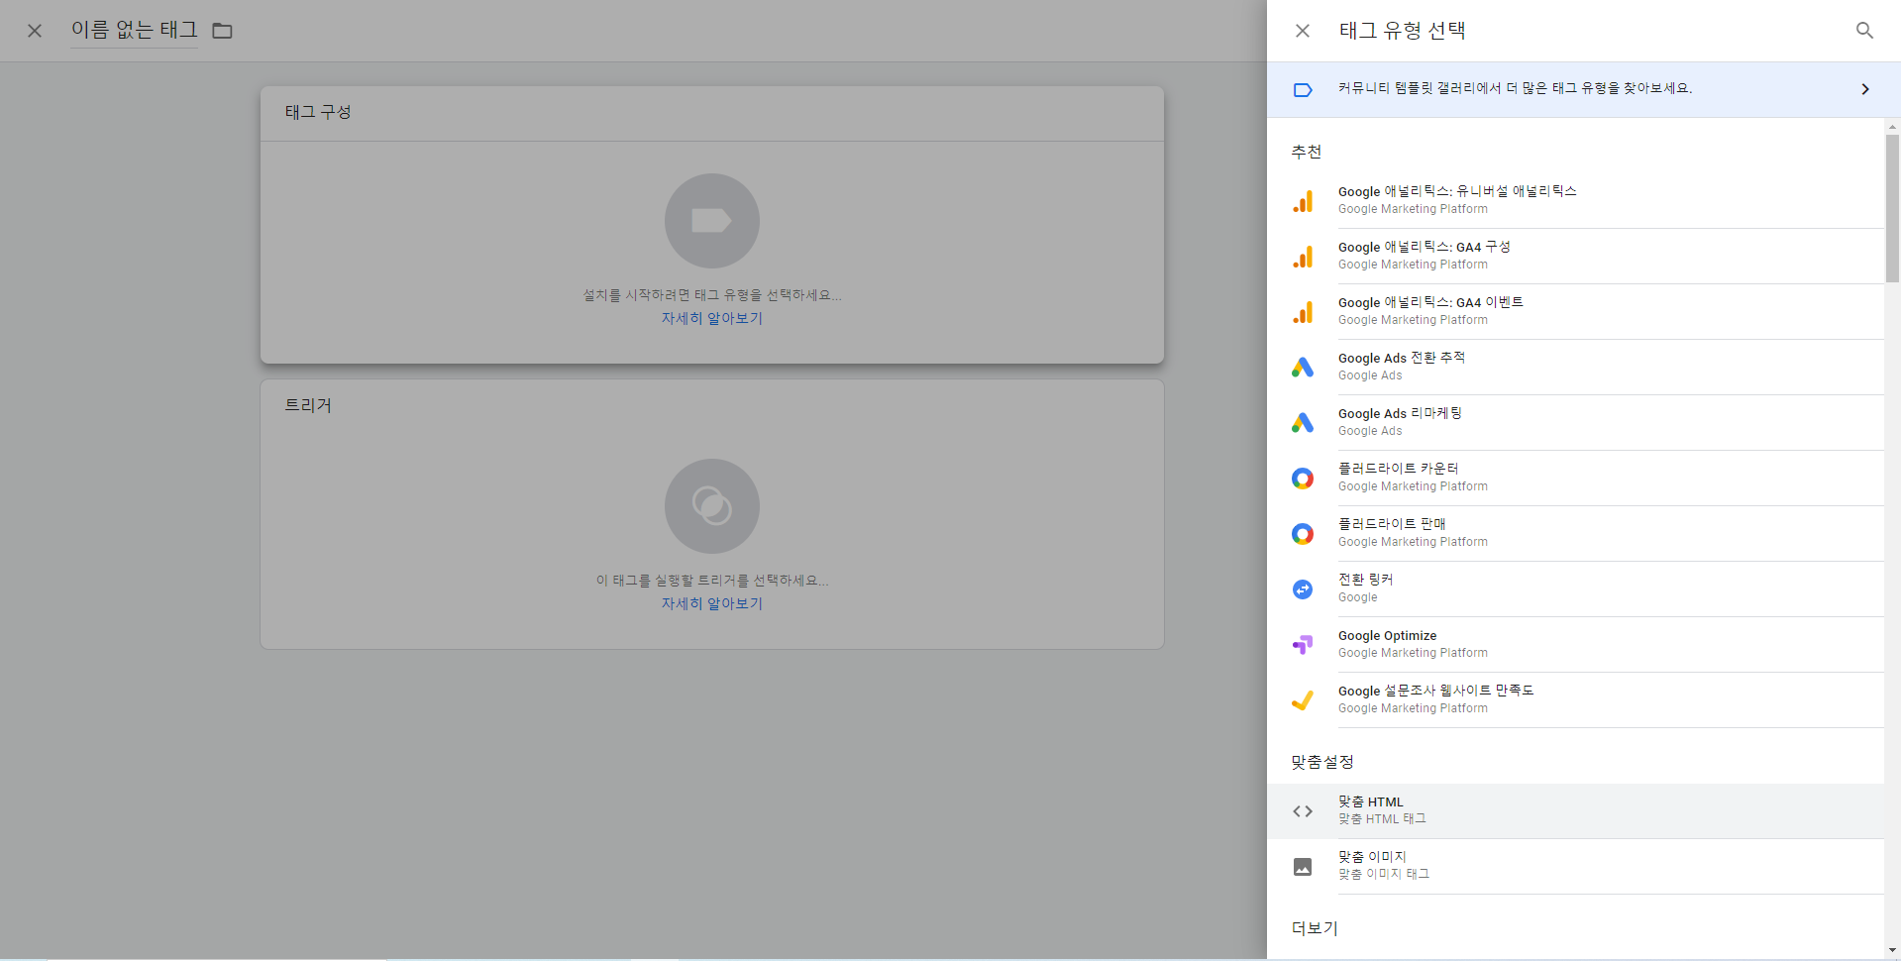Choose 'Google 애널리틱스: 유니버설 애널리틱스' tag type
Viewport: 1901px width, 961px height.
pyautogui.click(x=1575, y=201)
